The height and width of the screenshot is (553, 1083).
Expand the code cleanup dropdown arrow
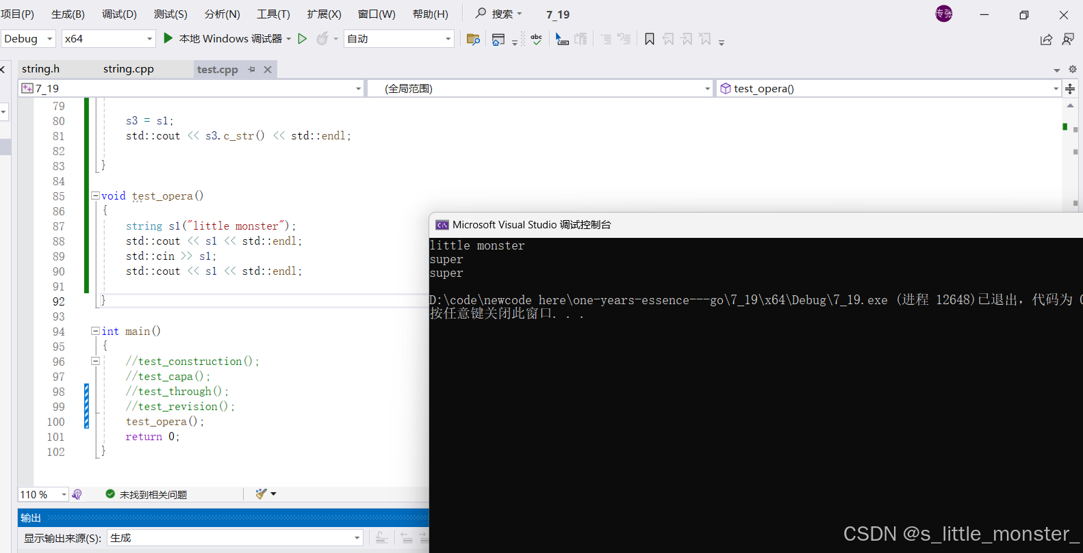click(274, 494)
